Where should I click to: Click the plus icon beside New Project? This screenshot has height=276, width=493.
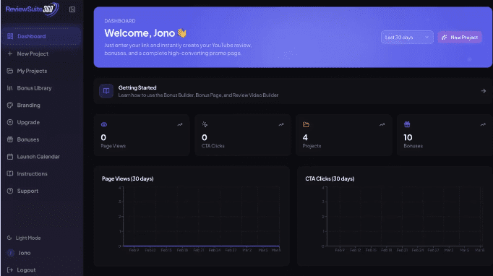(10, 53)
